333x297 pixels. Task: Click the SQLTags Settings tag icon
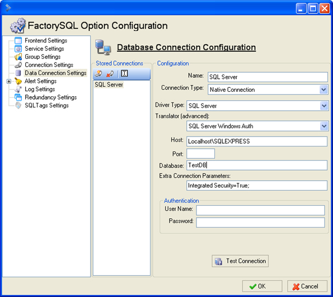click(18, 105)
